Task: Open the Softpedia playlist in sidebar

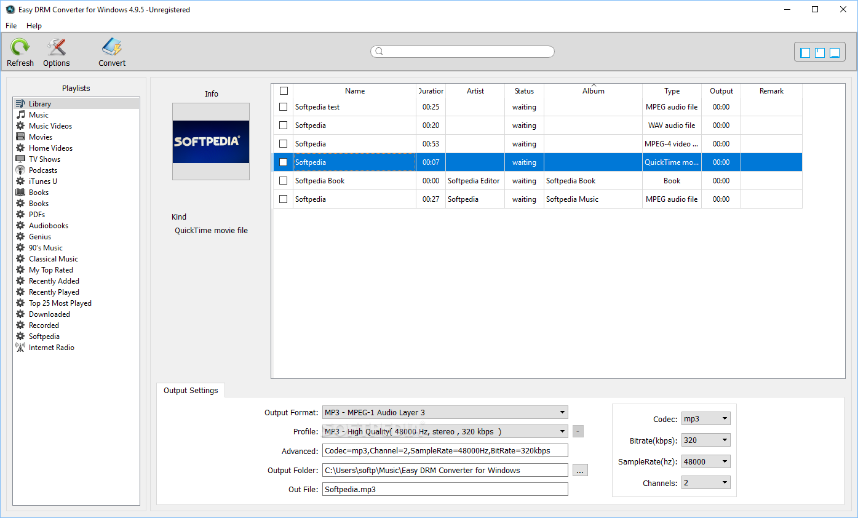Action: (x=44, y=337)
